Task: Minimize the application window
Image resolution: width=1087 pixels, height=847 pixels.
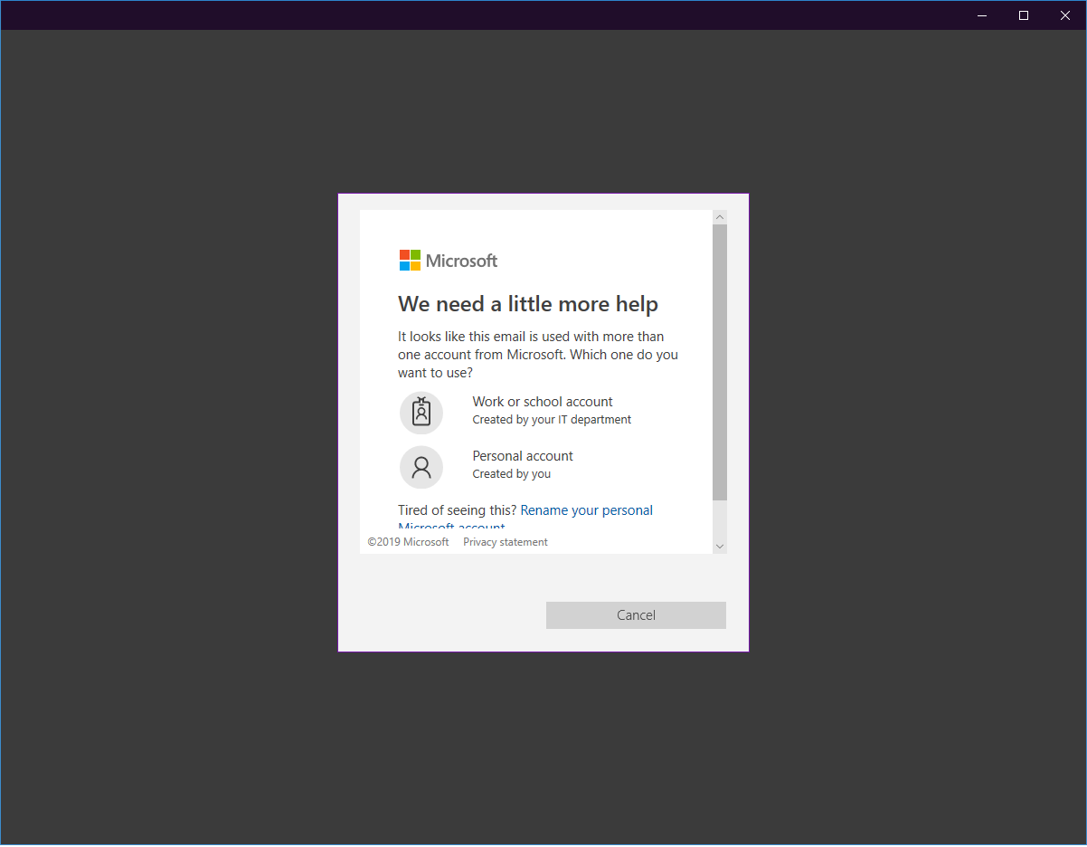Action: coord(982,15)
